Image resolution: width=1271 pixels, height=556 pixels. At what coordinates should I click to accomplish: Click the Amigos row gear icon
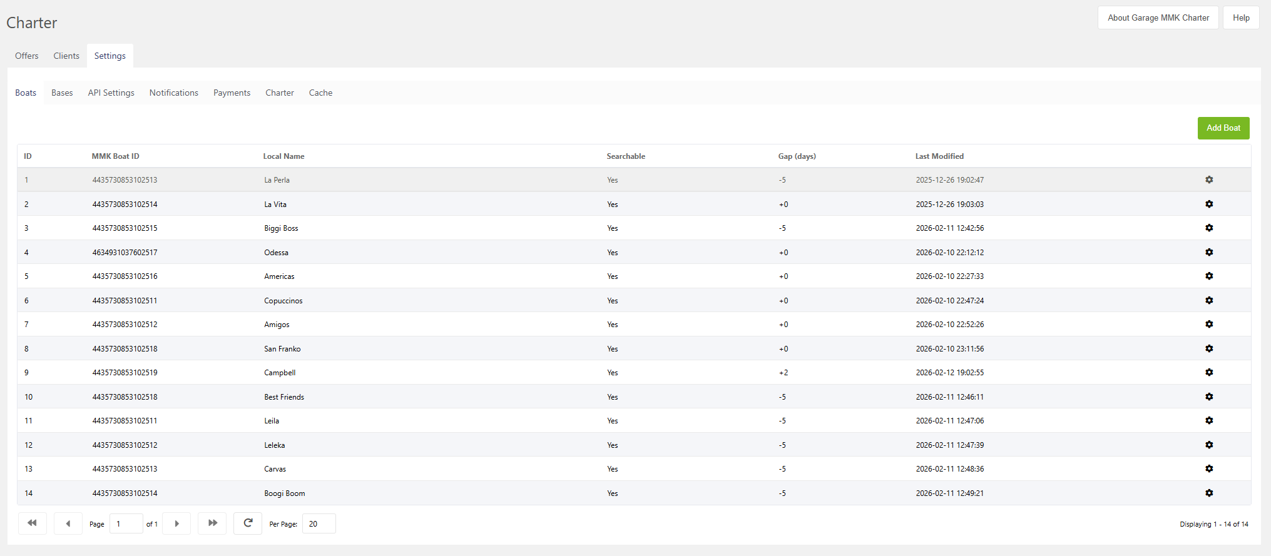click(x=1209, y=324)
